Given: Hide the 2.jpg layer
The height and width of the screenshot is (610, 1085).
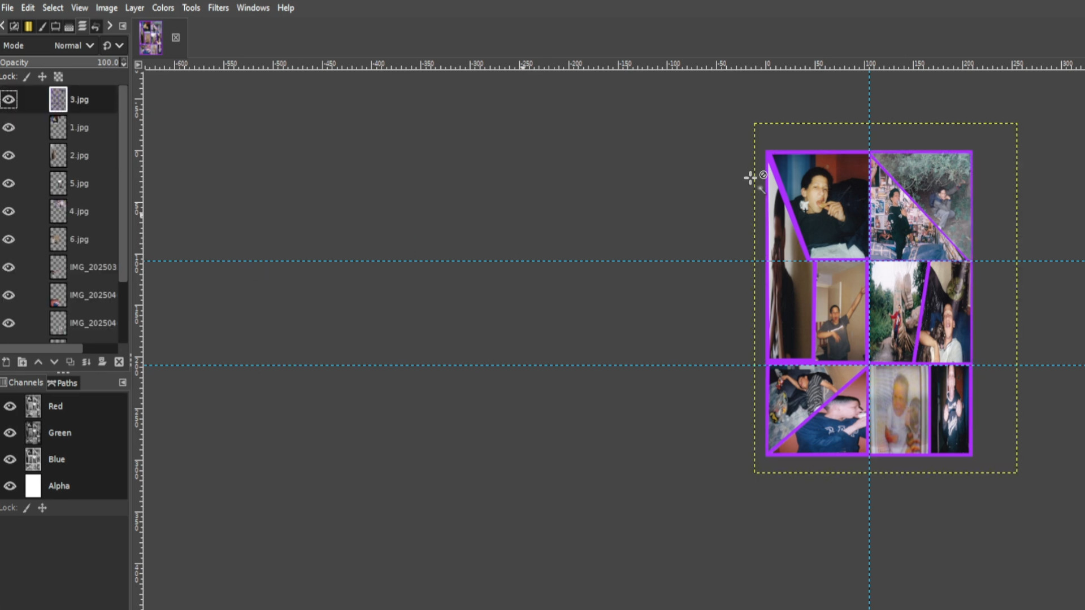Looking at the screenshot, I should click(x=8, y=156).
